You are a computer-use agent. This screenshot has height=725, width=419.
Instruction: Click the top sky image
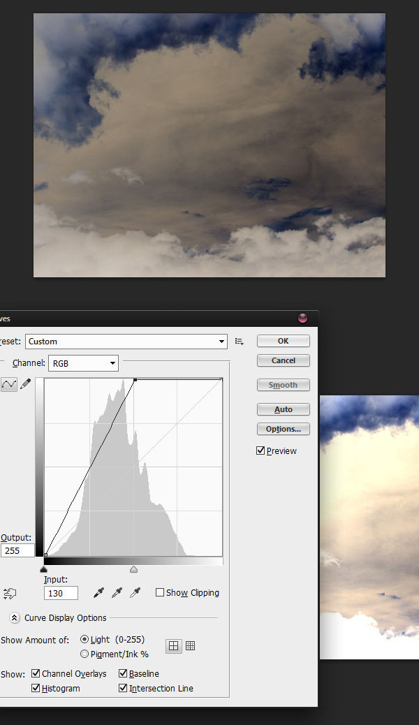[209, 145]
